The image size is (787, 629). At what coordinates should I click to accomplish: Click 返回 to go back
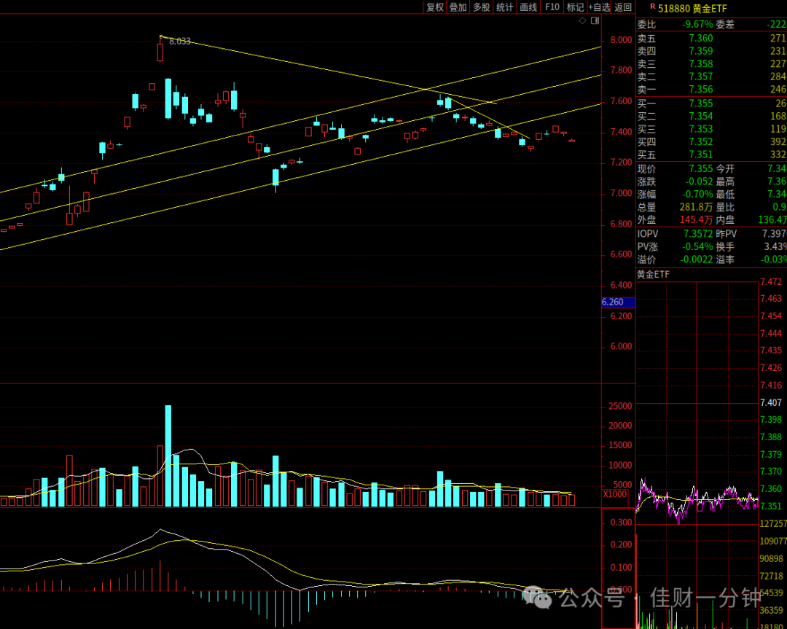point(623,7)
